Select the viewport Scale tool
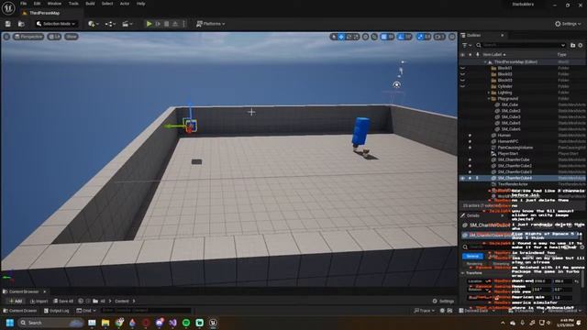The height and width of the screenshot is (330, 587). pyautogui.click(x=356, y=37)
